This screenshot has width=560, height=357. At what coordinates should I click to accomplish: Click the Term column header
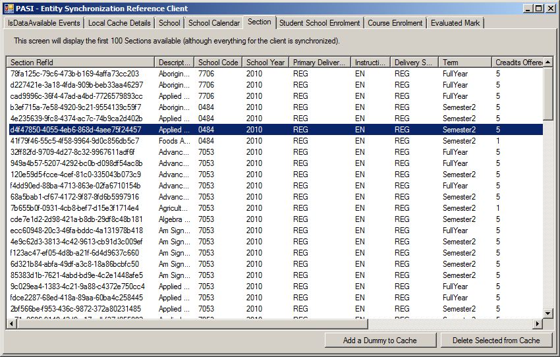[464, 63]
